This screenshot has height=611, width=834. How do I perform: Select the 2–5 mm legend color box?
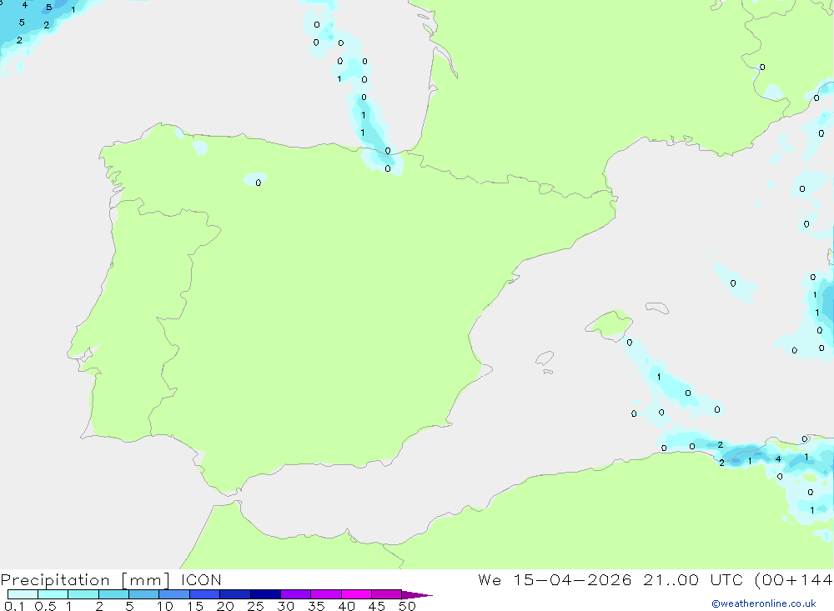tap(113, 594)
